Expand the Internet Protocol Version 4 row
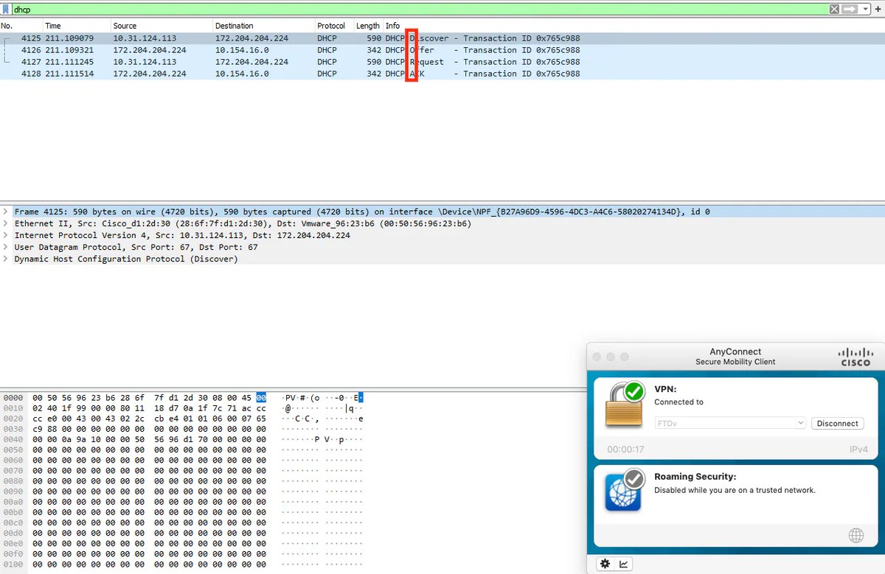This screenshot has width=885, height=574. point(5,235)
